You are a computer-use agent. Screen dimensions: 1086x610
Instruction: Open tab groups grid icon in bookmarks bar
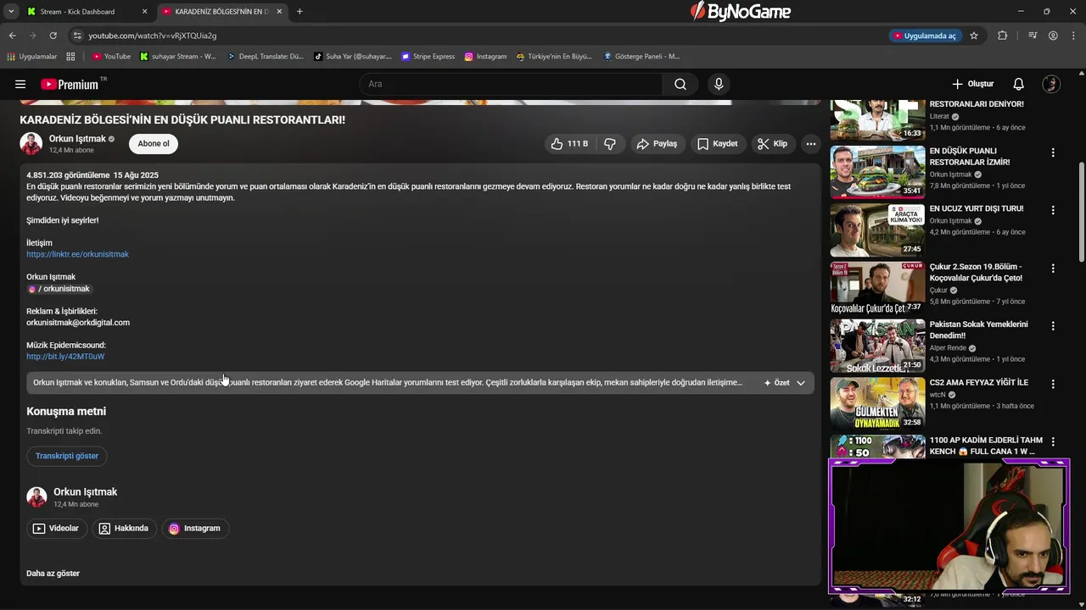click(70, 57)
